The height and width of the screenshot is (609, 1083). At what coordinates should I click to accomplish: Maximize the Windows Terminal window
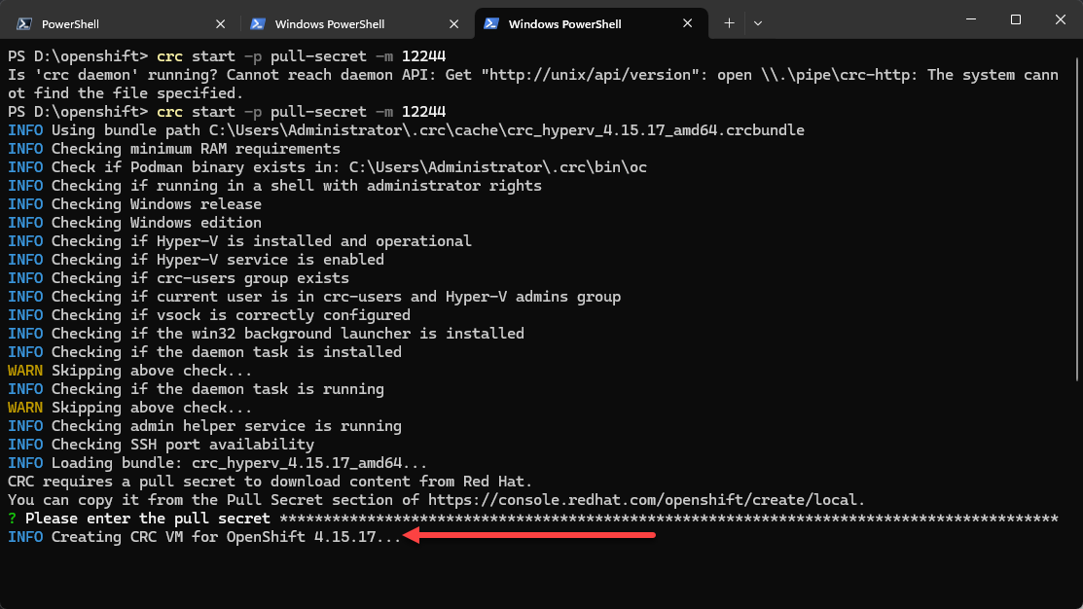(1016, 19)
